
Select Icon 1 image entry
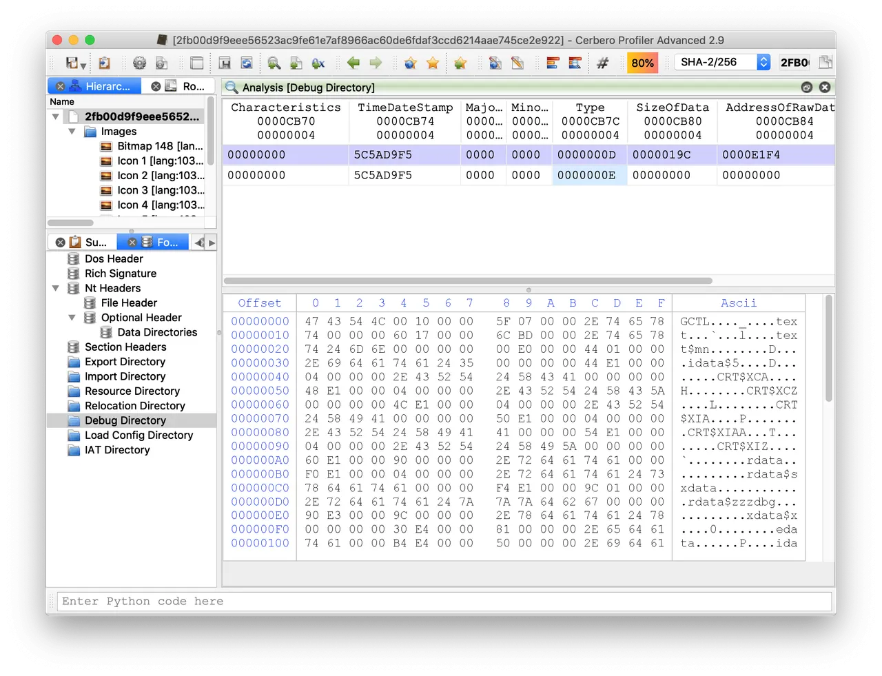tap(152, 161)
